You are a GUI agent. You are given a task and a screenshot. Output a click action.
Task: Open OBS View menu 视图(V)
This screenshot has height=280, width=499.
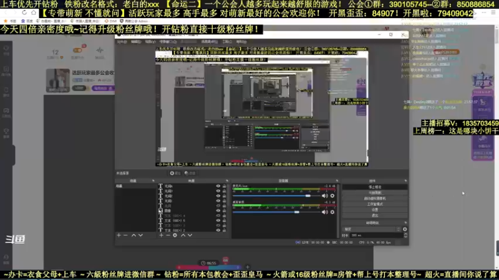point(150,42)
